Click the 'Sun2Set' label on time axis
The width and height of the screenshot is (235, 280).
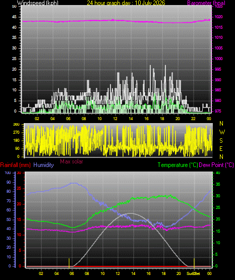click(193, 273)
